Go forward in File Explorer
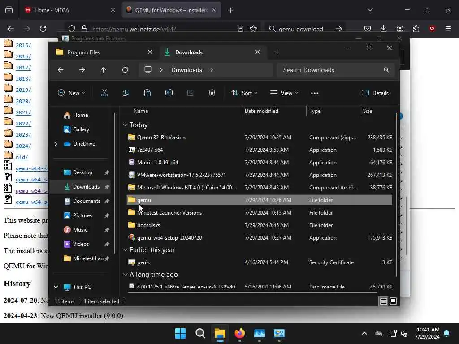 [82, 70]
